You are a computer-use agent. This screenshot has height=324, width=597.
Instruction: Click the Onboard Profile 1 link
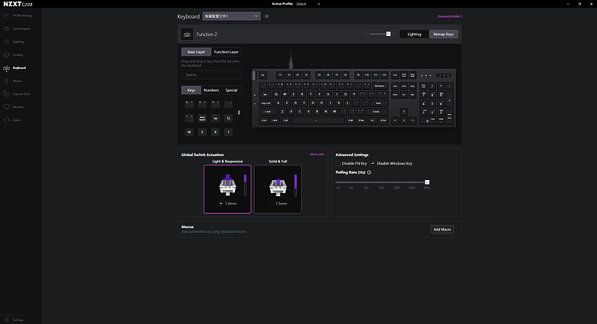point(449,16)
